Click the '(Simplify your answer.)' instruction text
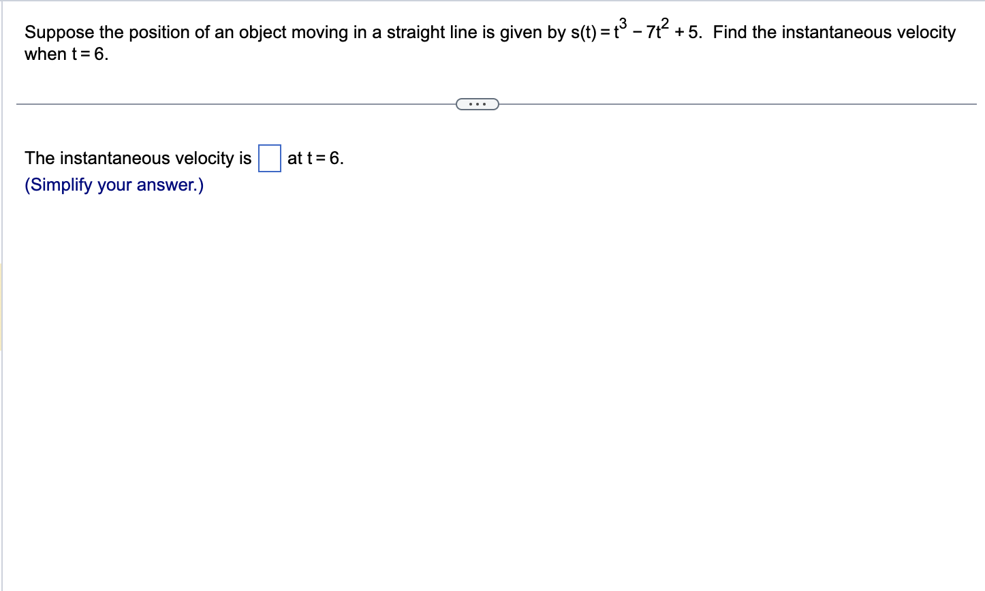The image size is (985, 591). [x=113, y=185]
